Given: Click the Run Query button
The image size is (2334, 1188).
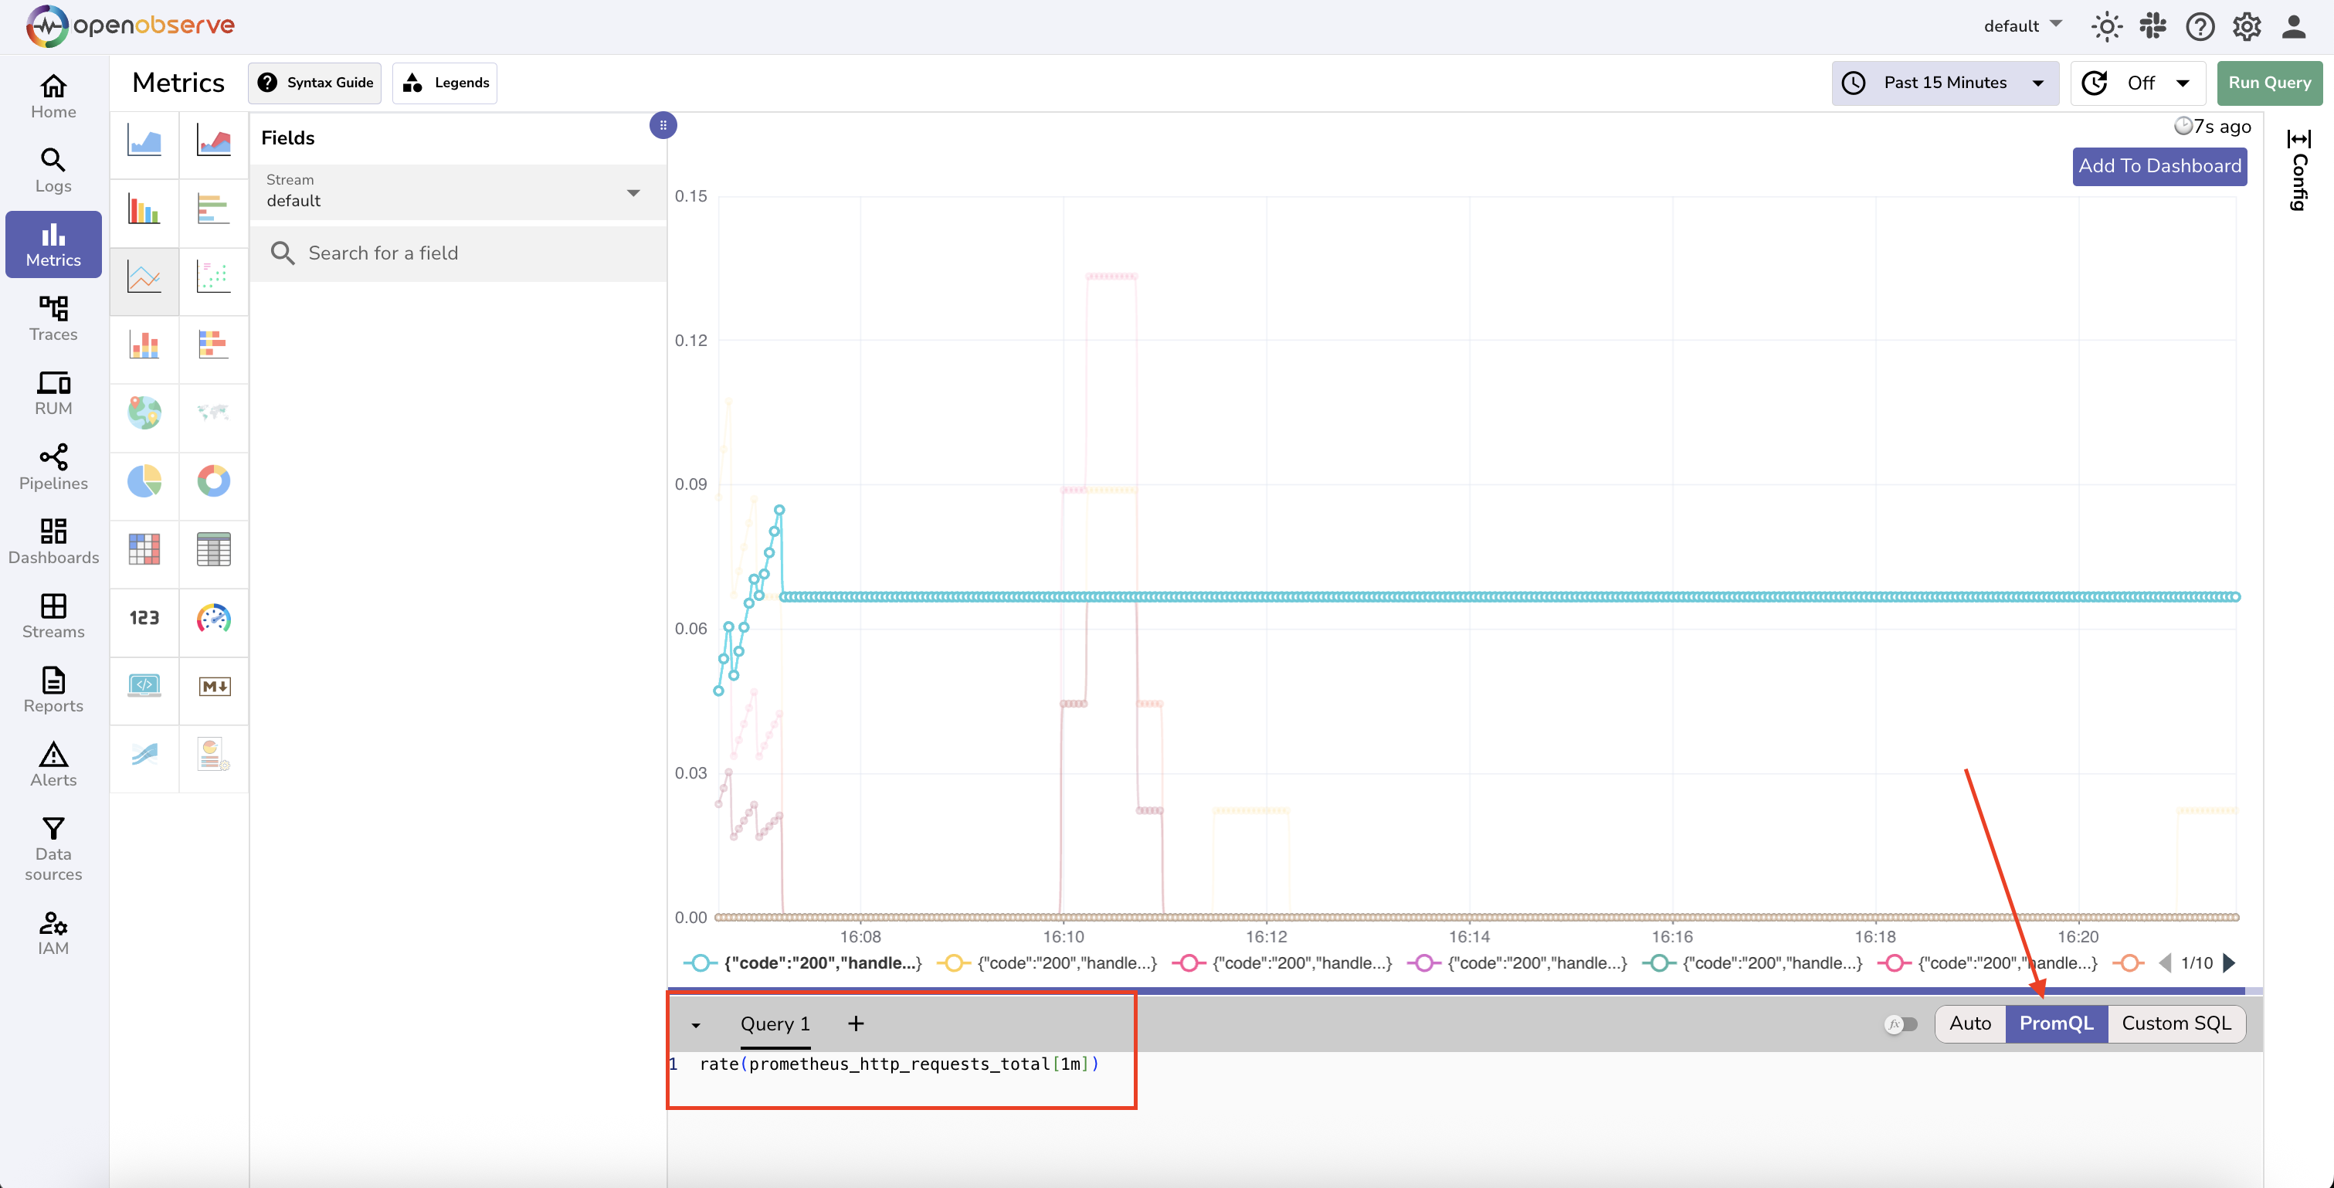Looking at the screenshot, I should tap(2269, 83).
